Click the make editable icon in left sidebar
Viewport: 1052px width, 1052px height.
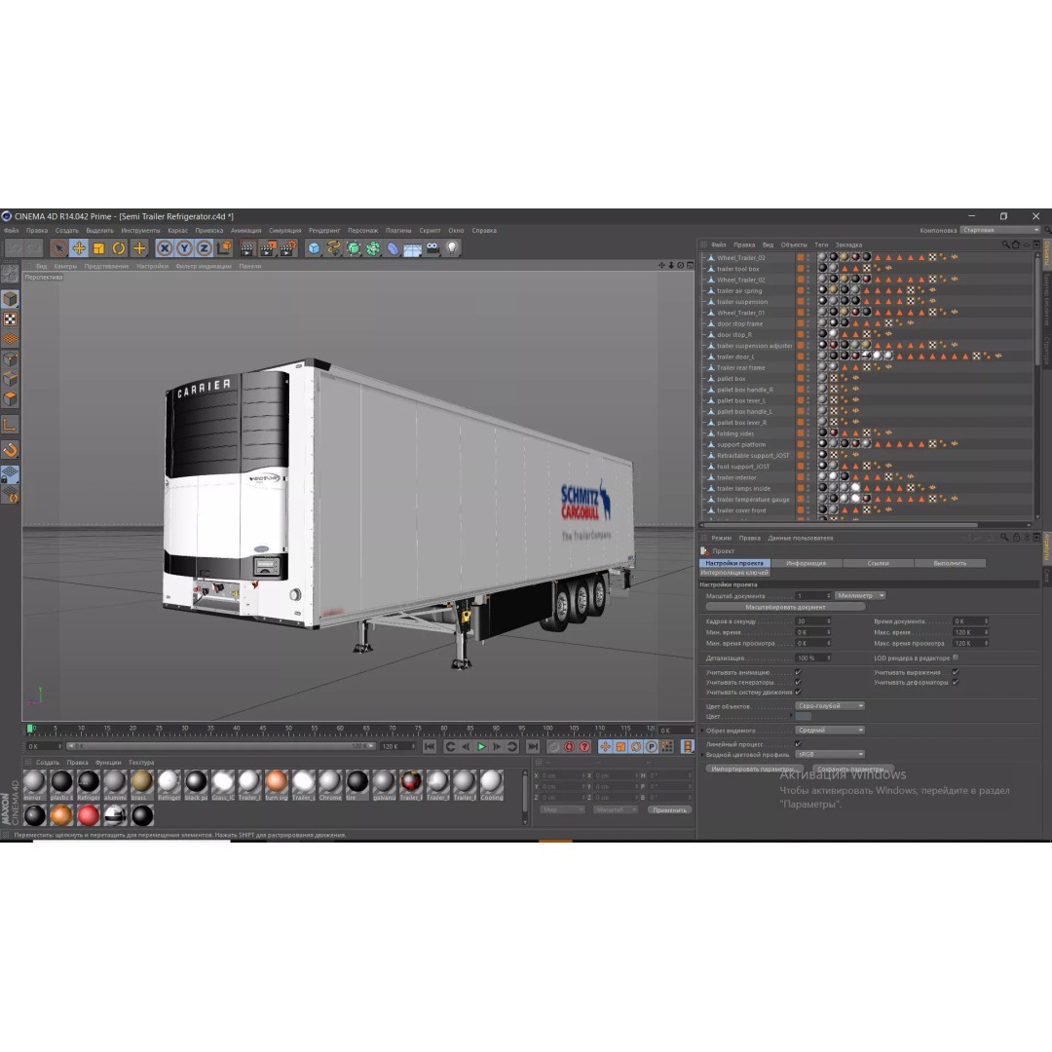tap(10, 274)
